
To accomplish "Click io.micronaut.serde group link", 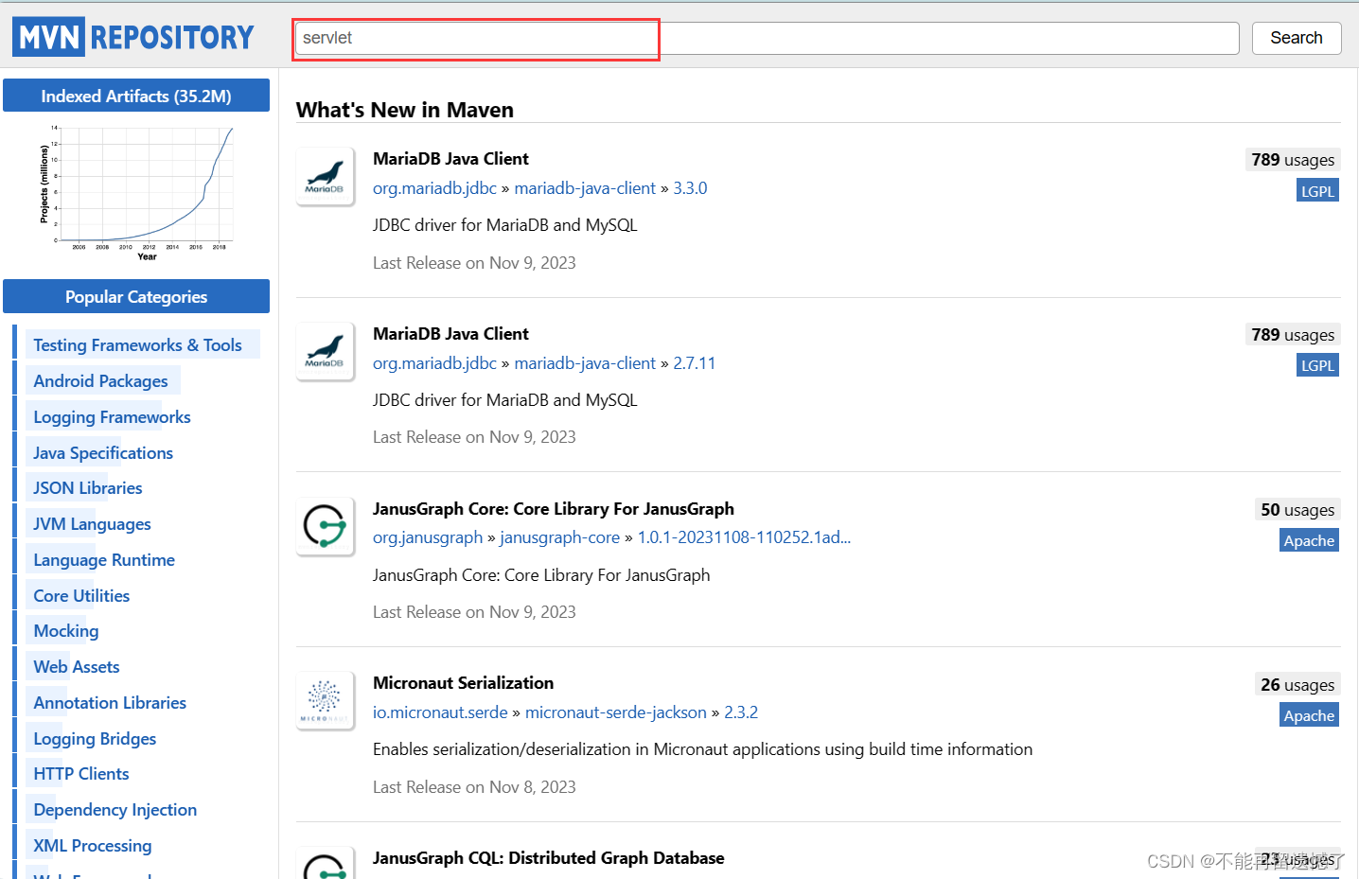I will 440,712.
